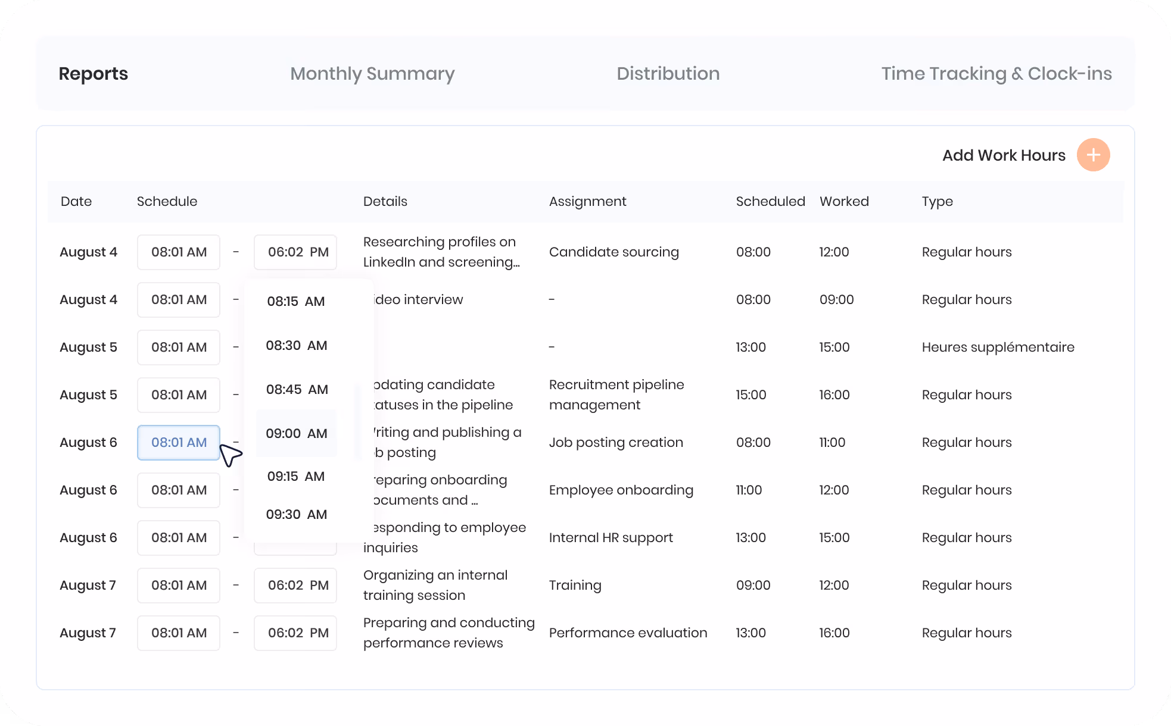Choose 09:15 AM from the dropdown
The height and width of the screenshot is (726, 1171).
(x=296, y=476)
